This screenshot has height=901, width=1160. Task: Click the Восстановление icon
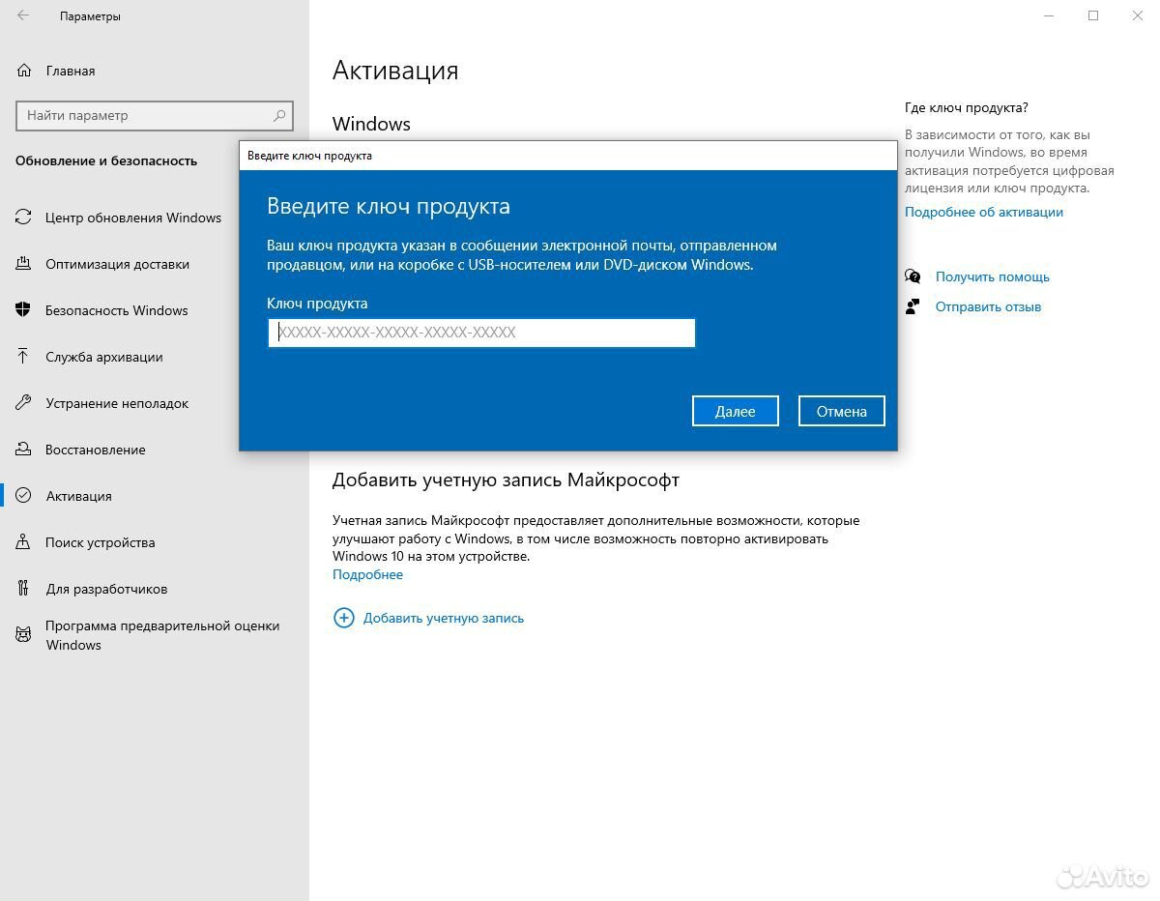coord(23,450)
